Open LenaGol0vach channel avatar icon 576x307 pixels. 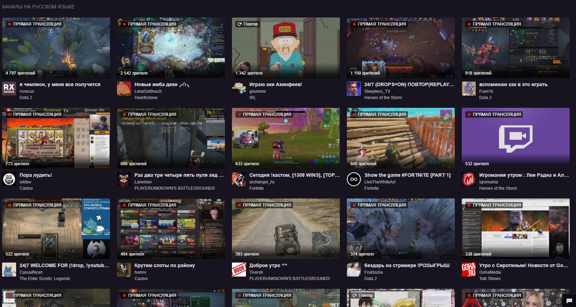[124, 89]
